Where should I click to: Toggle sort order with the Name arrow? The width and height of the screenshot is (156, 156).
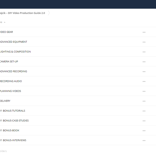5,22
